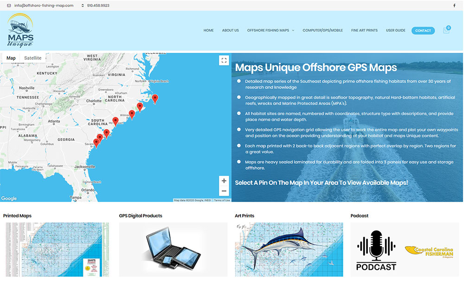Image resolution: width=464 pixels, height=298 pixels.
Task: Switch to the Map view tab
Action: click(11, 58)
